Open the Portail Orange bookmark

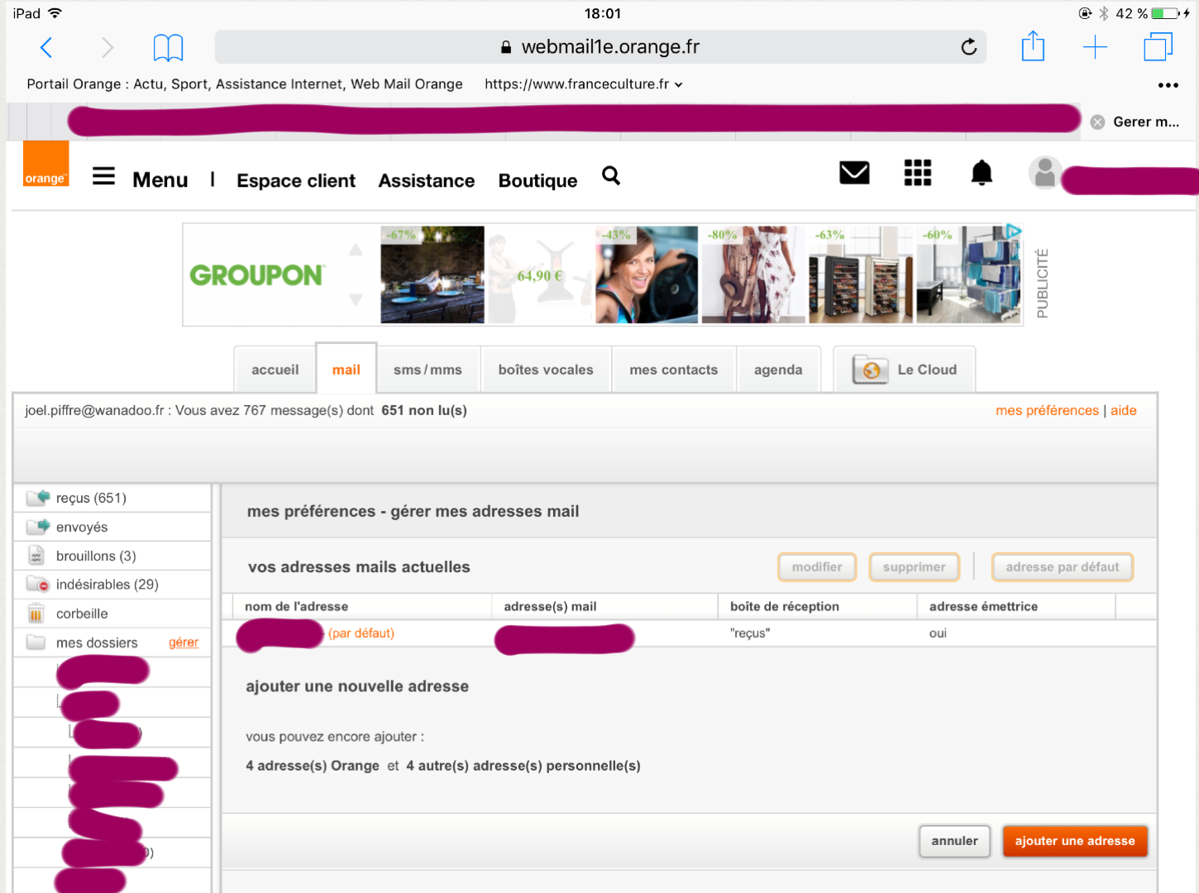[x=245, y=84]
